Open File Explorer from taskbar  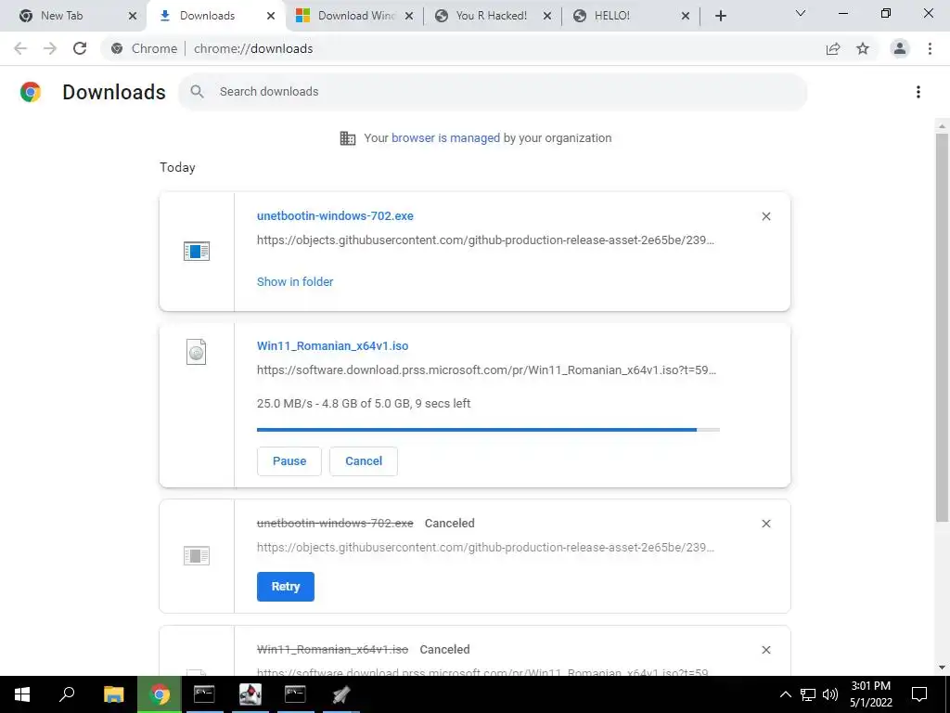113,694
